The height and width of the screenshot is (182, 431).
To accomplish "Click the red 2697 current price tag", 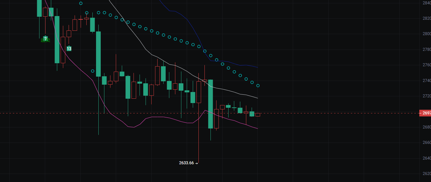I will 425,113.
